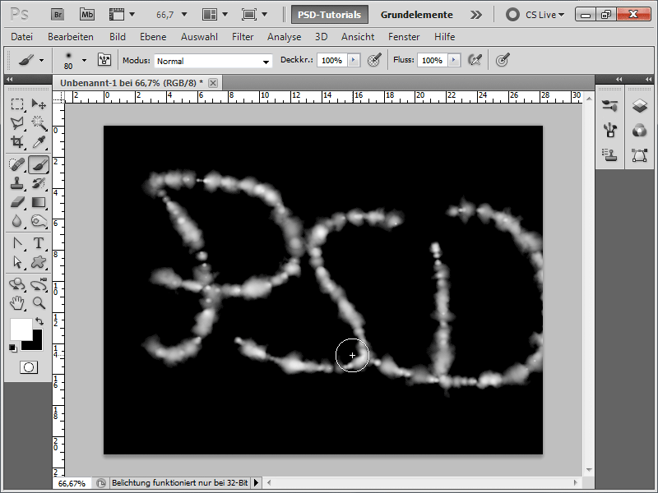Select the Eraser tool
Viewport: 658px width, 493px height.
[17, 202]
